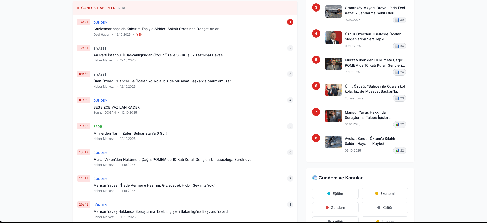Click the globe icon beside Gündem ve Konular
Viewport: 487px width, 223px height.
coord(315,178)
